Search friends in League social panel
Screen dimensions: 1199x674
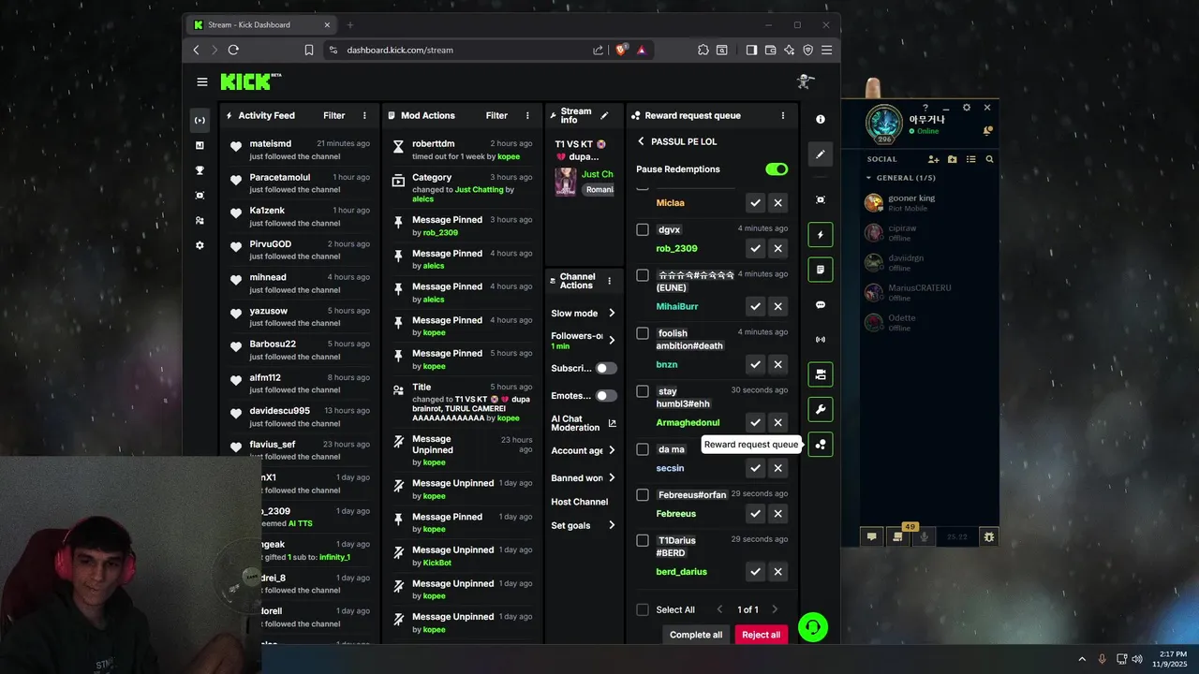(989, 159)
